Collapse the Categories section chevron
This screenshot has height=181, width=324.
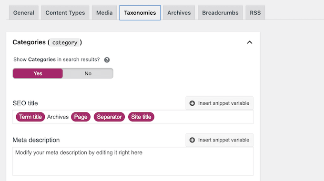[x=250, y=42]
